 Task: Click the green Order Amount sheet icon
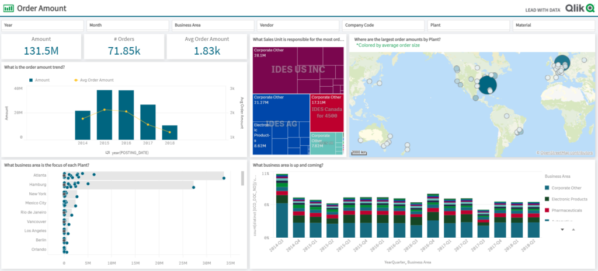pyautogui.click(x=9, y=8)
